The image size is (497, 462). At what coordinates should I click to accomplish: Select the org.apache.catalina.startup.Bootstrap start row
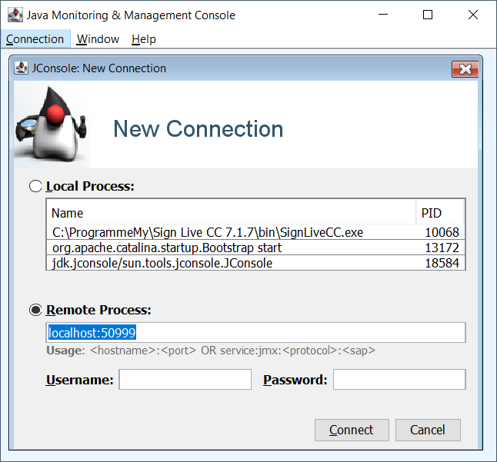pos(255,248)
